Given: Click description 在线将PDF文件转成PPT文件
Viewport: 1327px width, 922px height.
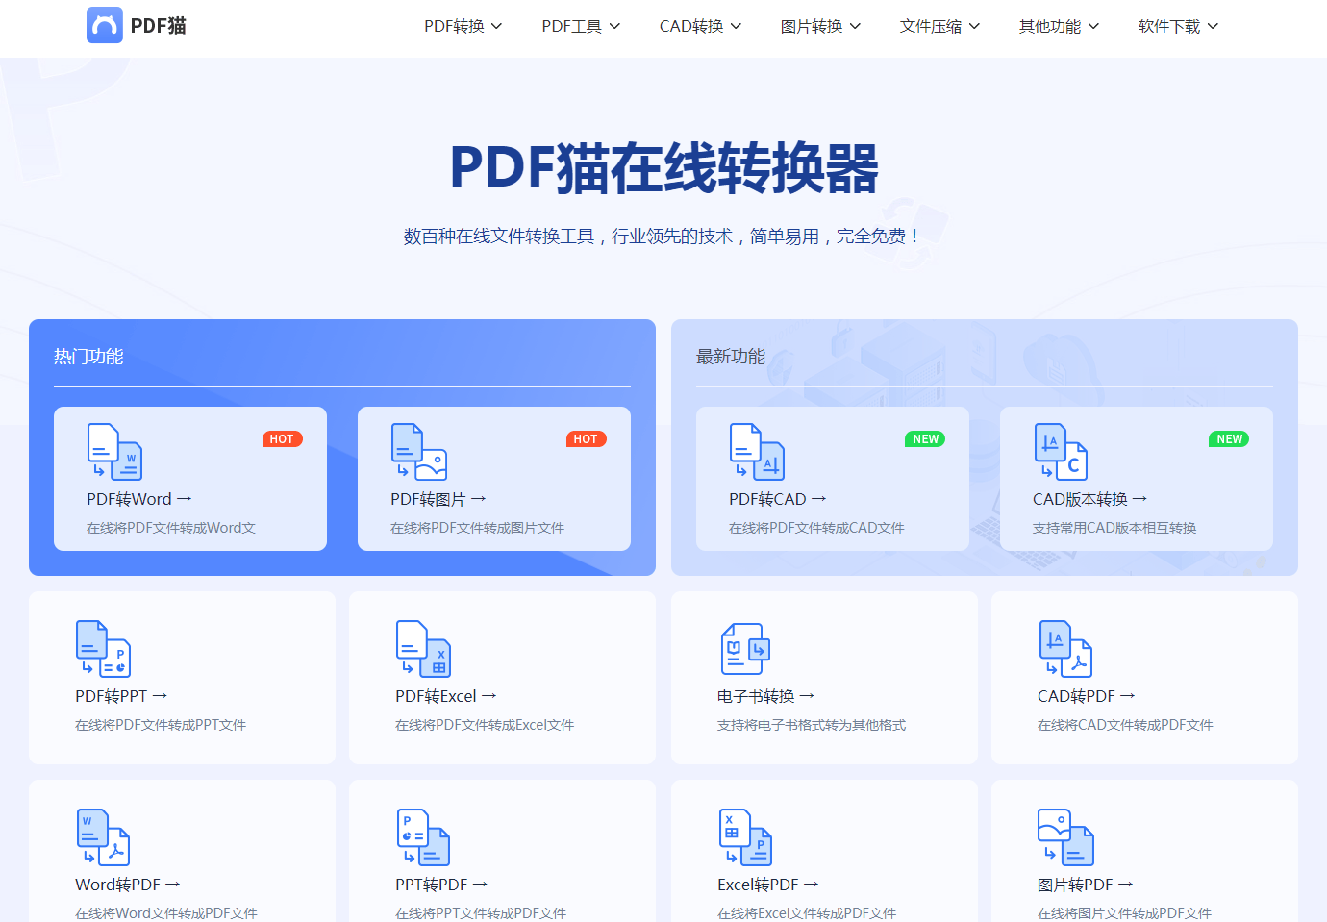Looking at the screenshot, I should (x=161, y=725).
